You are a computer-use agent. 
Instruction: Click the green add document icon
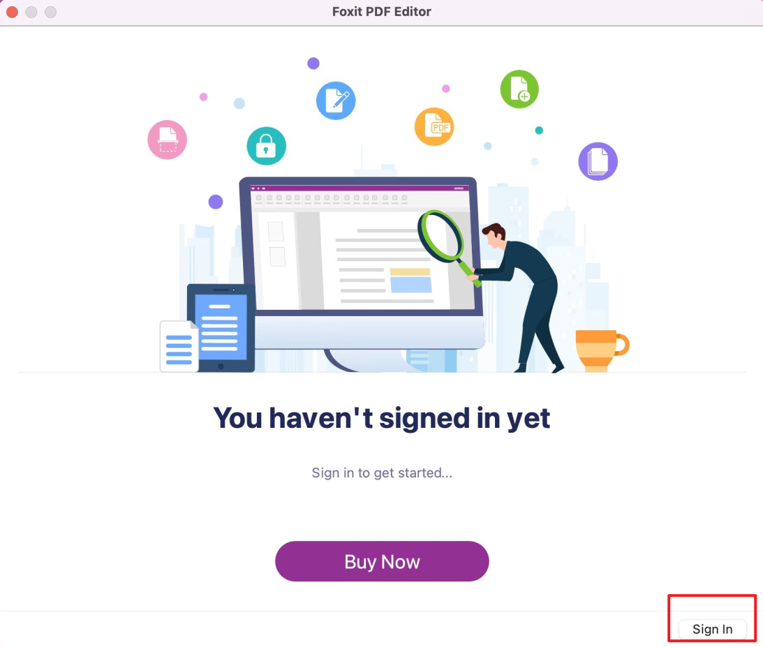pos(519,89)
